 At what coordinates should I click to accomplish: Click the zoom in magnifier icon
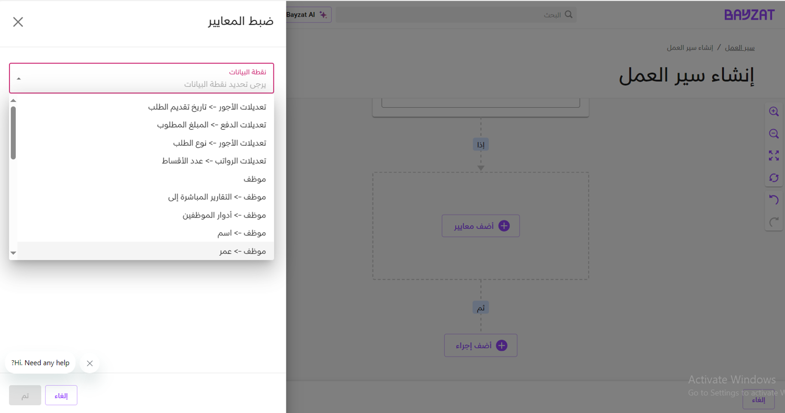click(x=773, y=111)
